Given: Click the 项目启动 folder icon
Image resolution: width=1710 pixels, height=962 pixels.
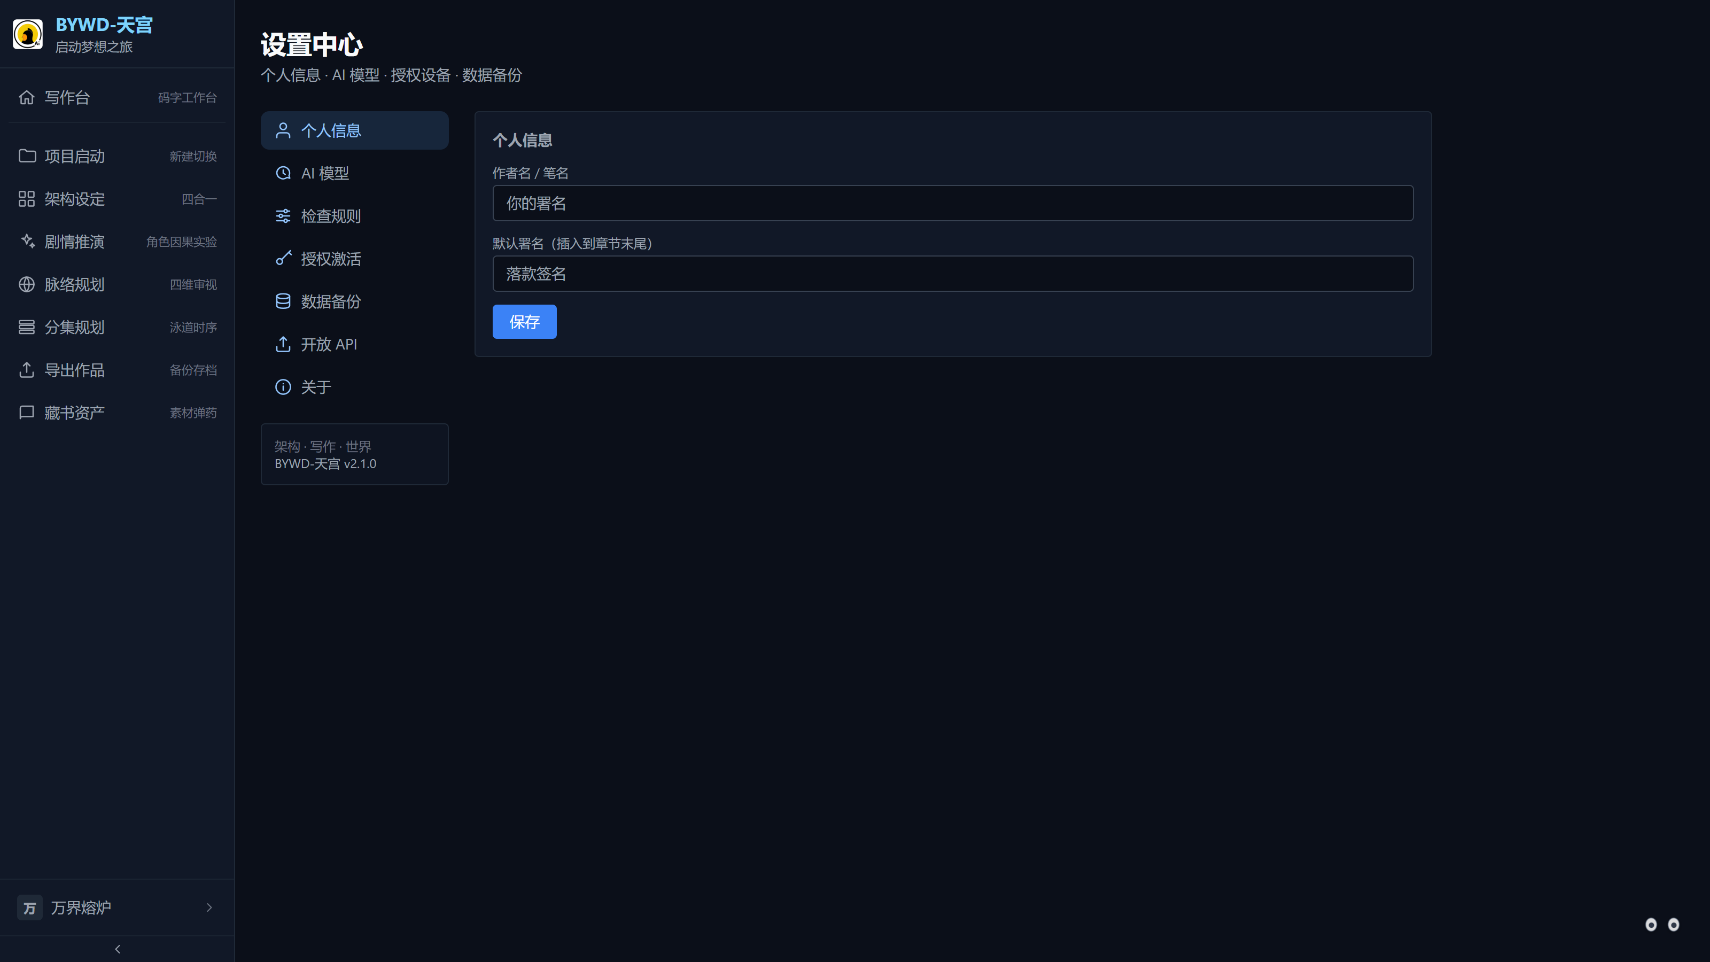Looking at the screenshot, I should (x=27, y=156).
